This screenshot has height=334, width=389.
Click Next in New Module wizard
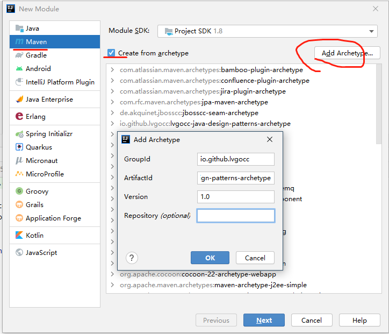pos(264,321)
